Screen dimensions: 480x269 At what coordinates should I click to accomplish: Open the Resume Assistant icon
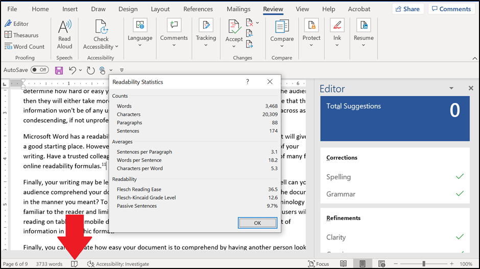[x=364, y=25]
